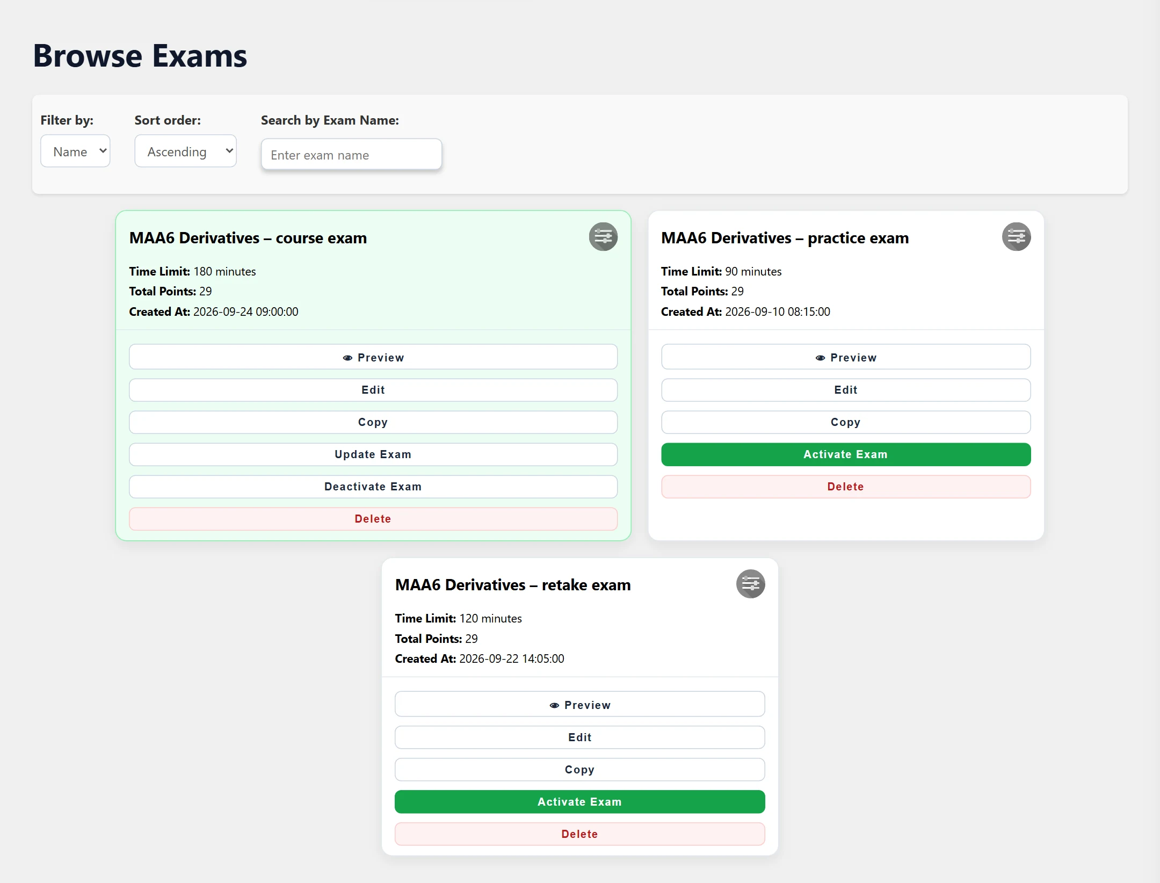Click title 'MAA6 Derivatives – practice exam'
1160x883 pixels.
[x=785, y=238]
